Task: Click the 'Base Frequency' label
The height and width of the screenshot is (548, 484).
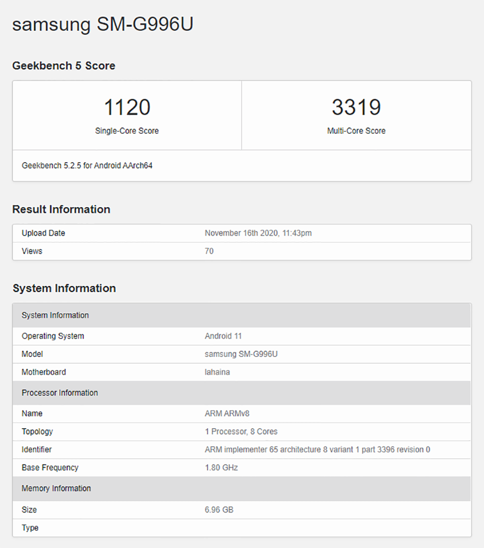Action: 50,468
